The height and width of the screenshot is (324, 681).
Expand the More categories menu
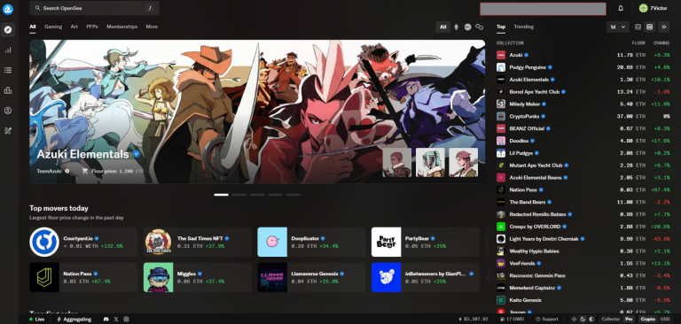[x=152, y=27]
